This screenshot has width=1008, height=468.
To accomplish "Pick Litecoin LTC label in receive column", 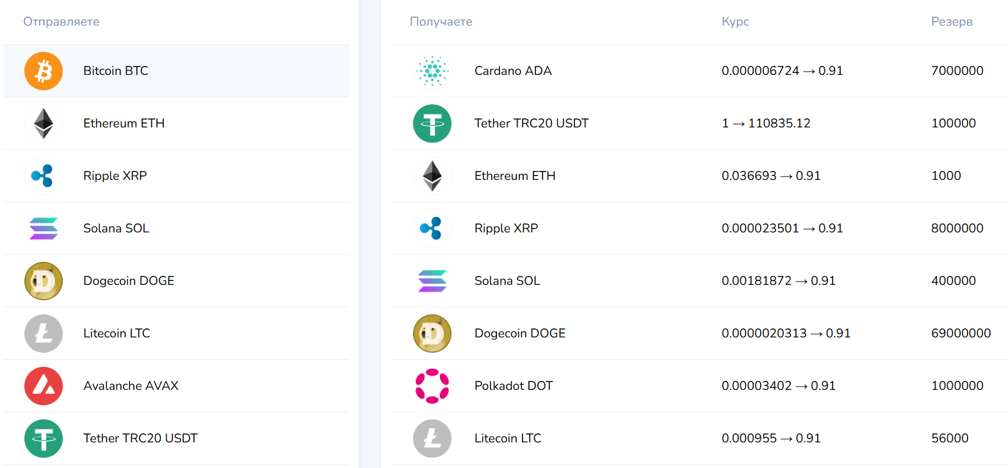I will coord(508,439).
